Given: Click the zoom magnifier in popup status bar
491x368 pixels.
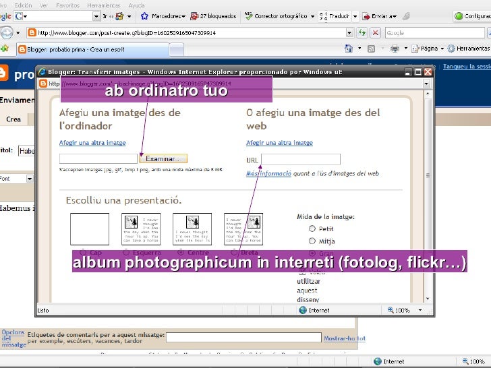Looking at the screenshot, I should 391,310.
